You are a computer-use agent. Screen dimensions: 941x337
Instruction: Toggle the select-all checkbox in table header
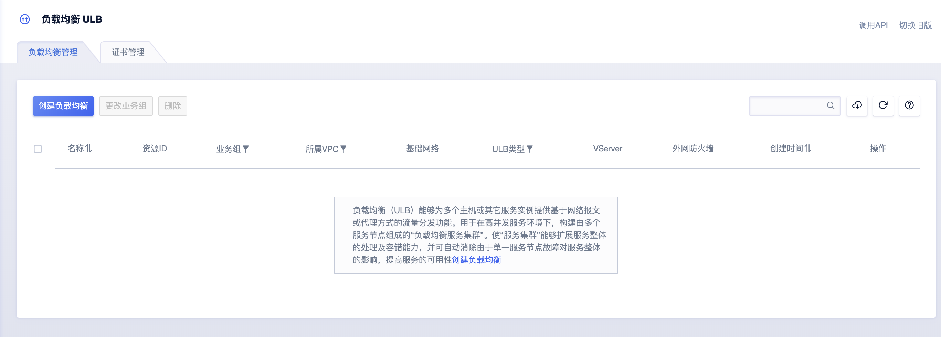point(38,149)
